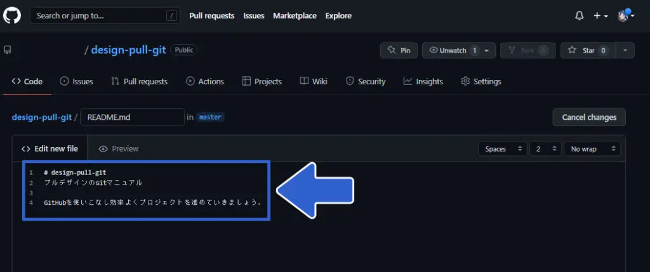Open the plus create-new menu
The width and height of the screenshot is (650, 272).
tap(600, 16)
